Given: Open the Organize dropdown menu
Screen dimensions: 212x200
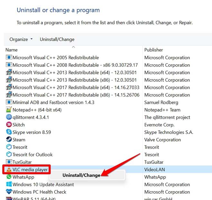Looking at the screenshot, I should [21, 39].
